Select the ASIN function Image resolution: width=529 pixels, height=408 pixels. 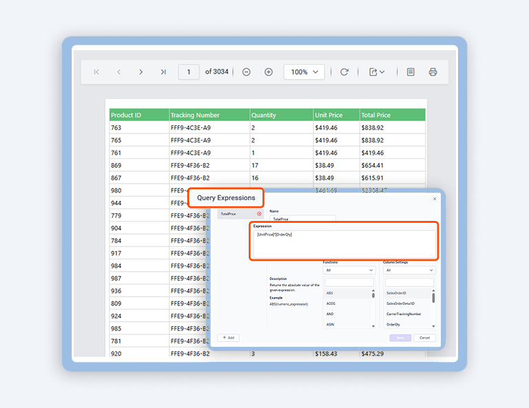[347, 325]
